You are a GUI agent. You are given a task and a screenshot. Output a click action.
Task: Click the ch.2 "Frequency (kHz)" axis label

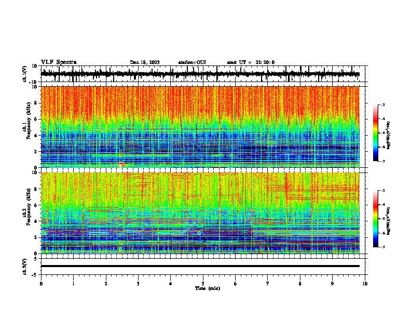(29, 207)
